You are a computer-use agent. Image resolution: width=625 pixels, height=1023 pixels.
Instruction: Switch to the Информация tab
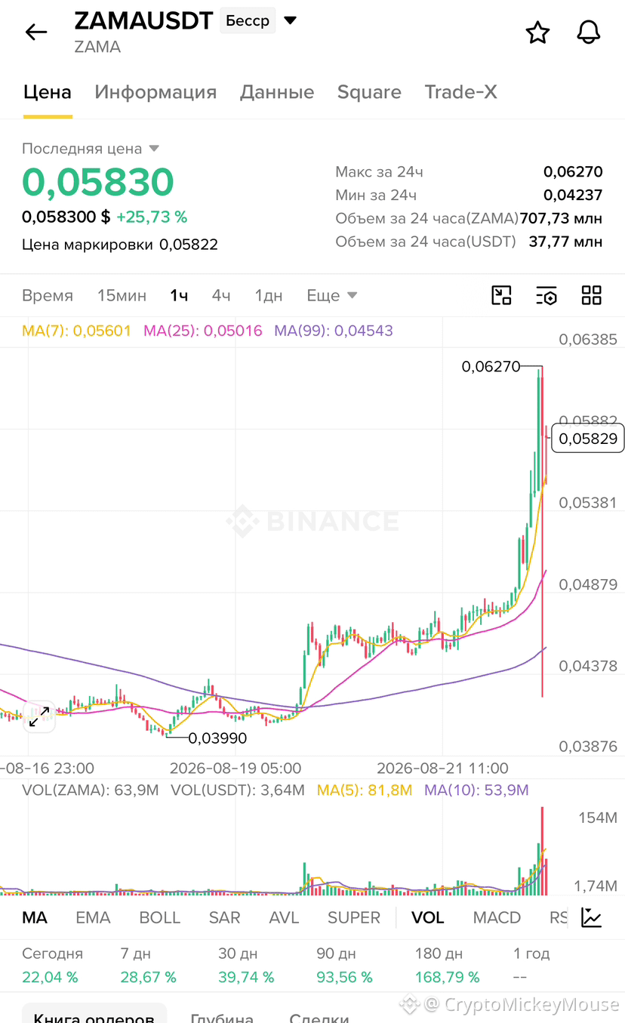[x=155, y=92]
